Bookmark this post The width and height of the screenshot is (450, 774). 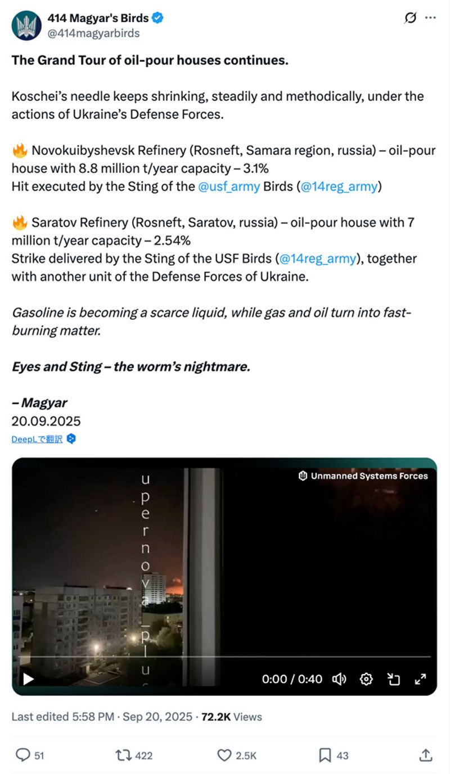[325, 755]
